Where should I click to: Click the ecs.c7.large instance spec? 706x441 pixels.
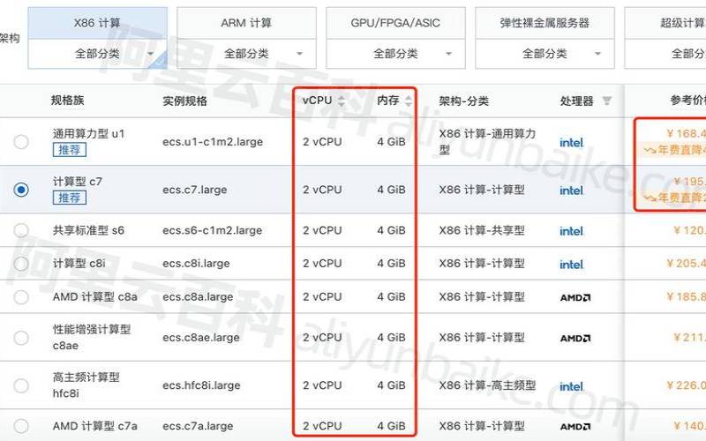[194, 190]
